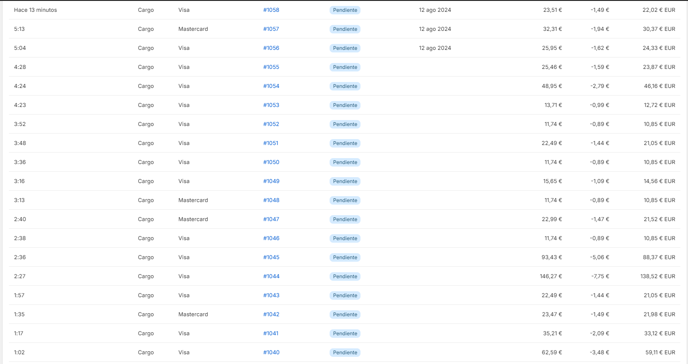Select the 88,37 € EUR net total
The image size is (688, 364).
[659, 257]
